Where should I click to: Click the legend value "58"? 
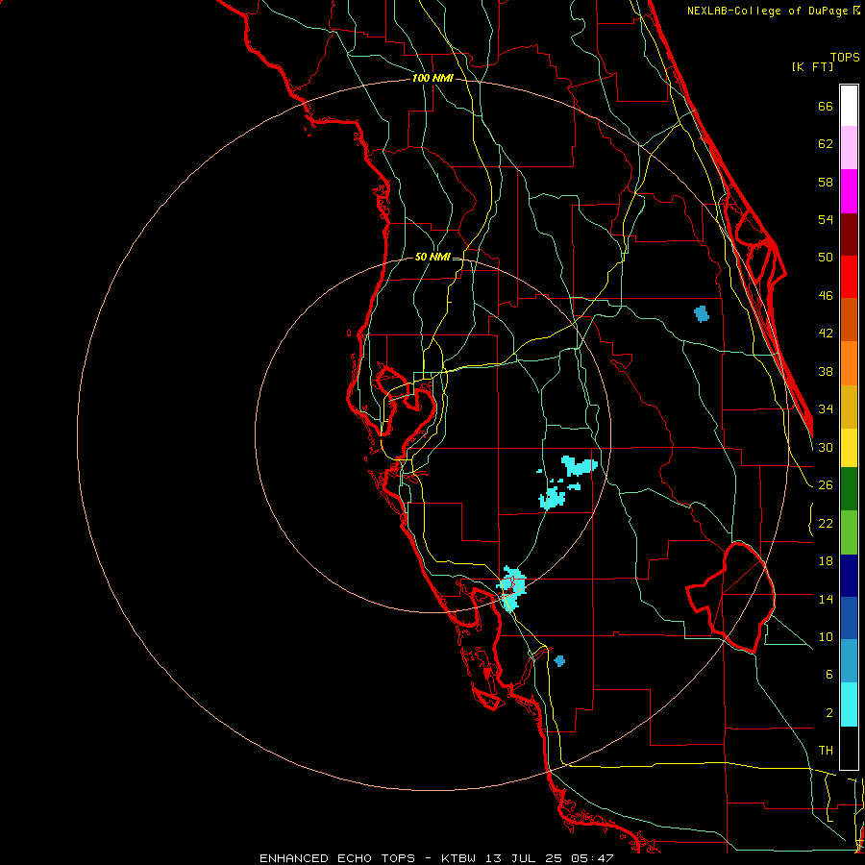(826, 182)
